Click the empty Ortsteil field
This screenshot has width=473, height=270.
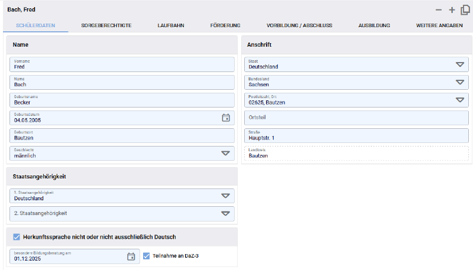click(355, 118)
